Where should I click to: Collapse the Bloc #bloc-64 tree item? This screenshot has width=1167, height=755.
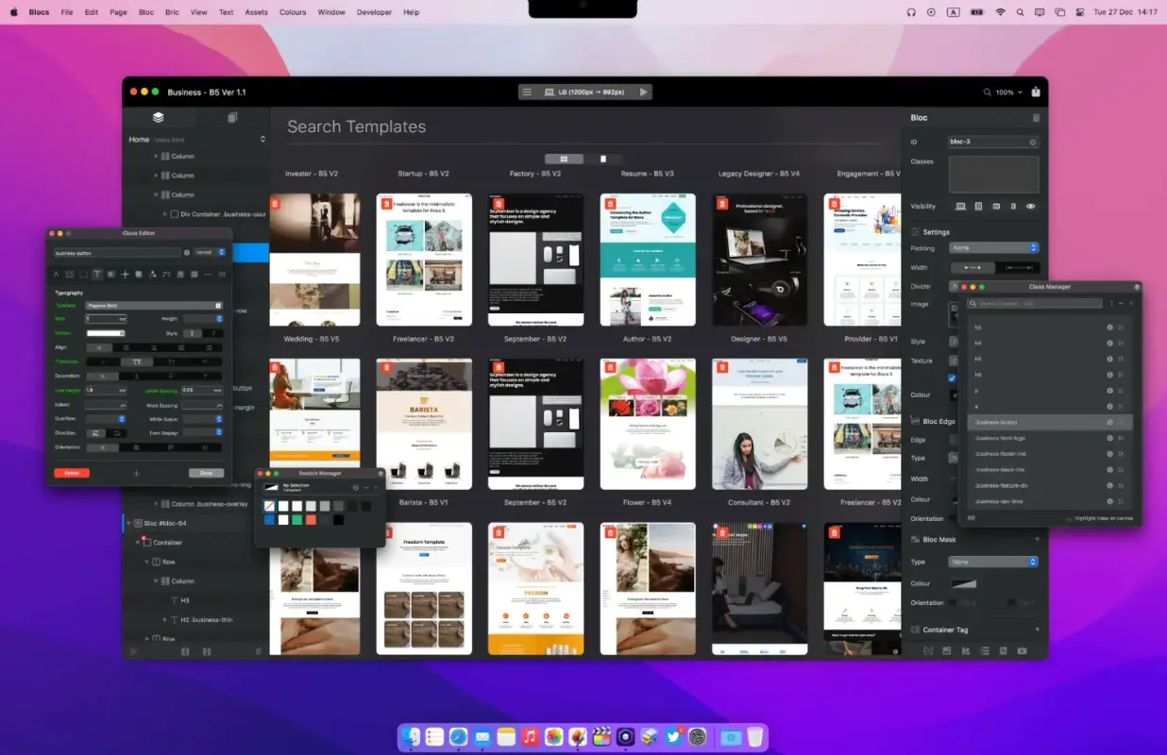click(127, 523)
